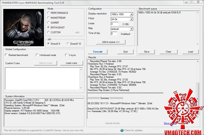Save the benchmark queue

tap(146, 52)
